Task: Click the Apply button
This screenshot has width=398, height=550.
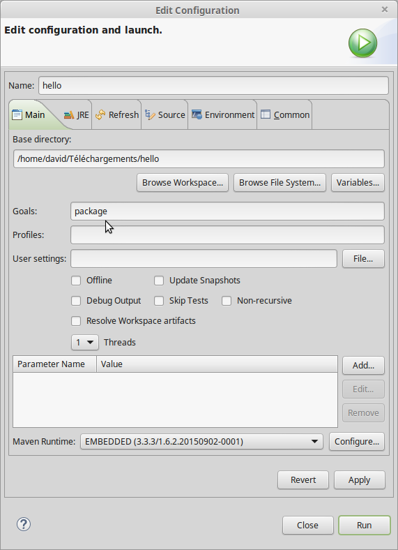Action: (x=360, y=480)
